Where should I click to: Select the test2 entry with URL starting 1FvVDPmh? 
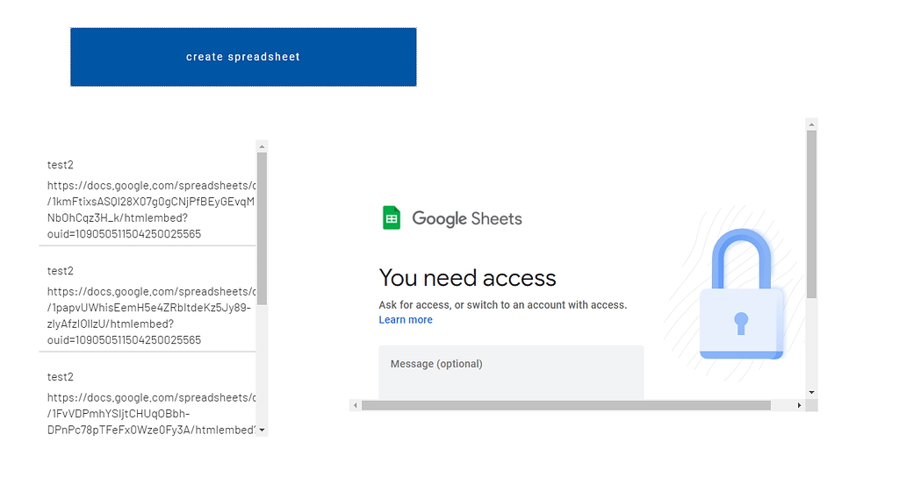147,403
